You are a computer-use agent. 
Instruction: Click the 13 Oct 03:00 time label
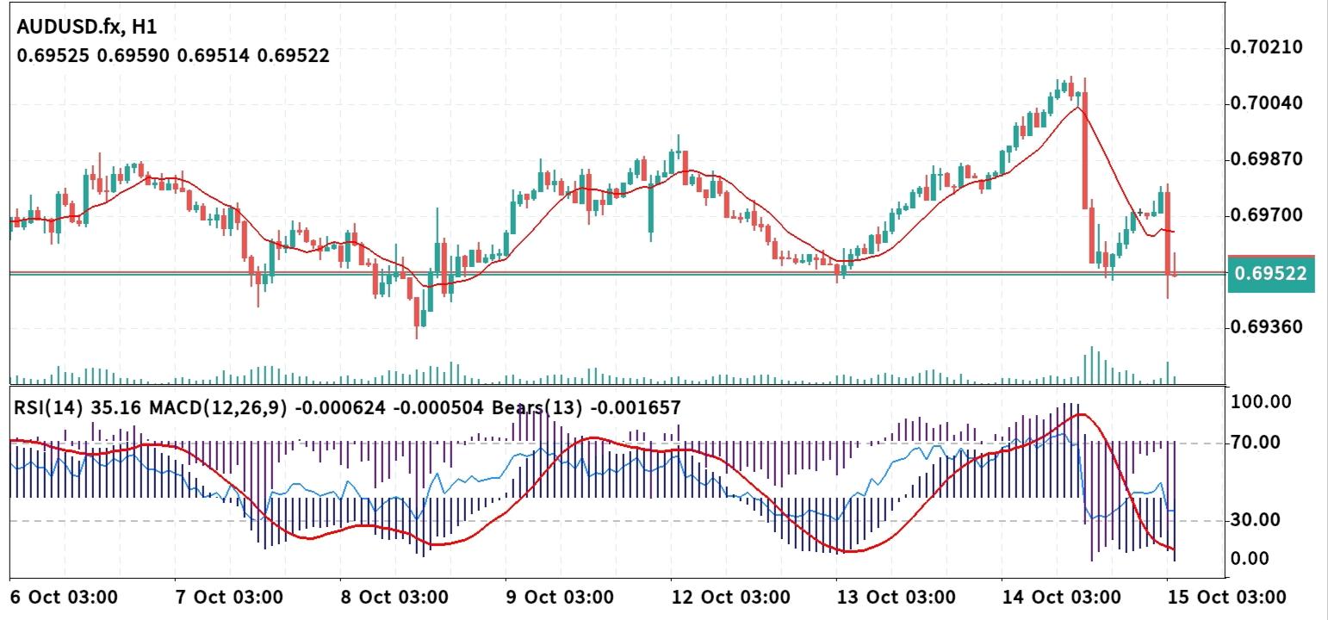pos(896,597)
